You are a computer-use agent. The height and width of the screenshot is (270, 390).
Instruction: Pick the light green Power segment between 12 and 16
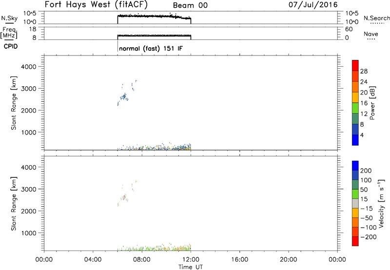(x=355, y=108)
